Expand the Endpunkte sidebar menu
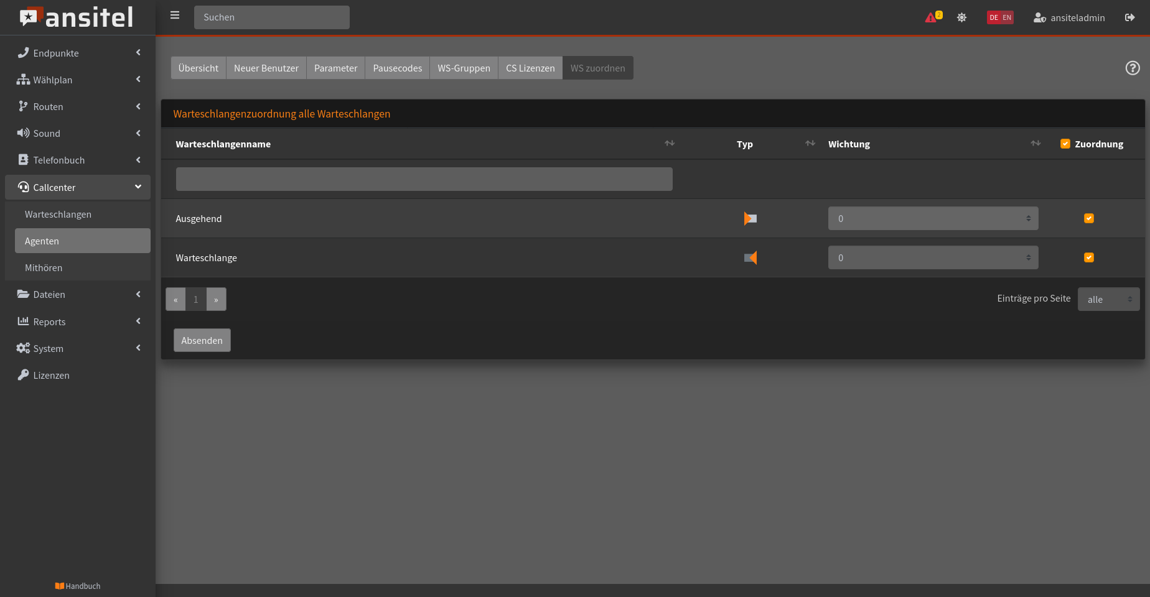 78,53
